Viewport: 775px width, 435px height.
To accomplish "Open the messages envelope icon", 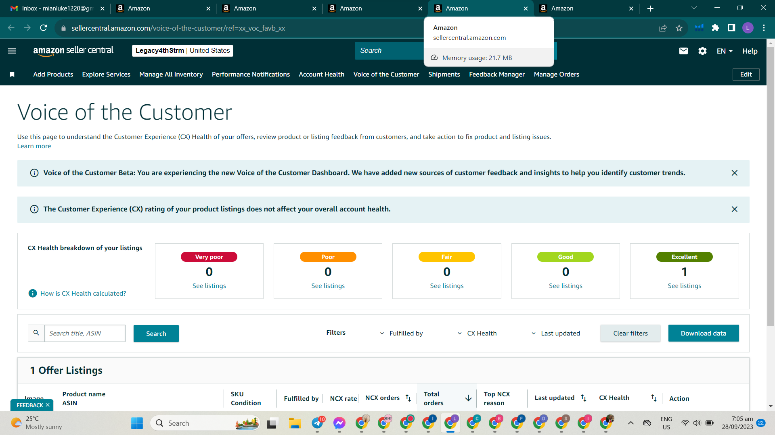I will [683, 51].
